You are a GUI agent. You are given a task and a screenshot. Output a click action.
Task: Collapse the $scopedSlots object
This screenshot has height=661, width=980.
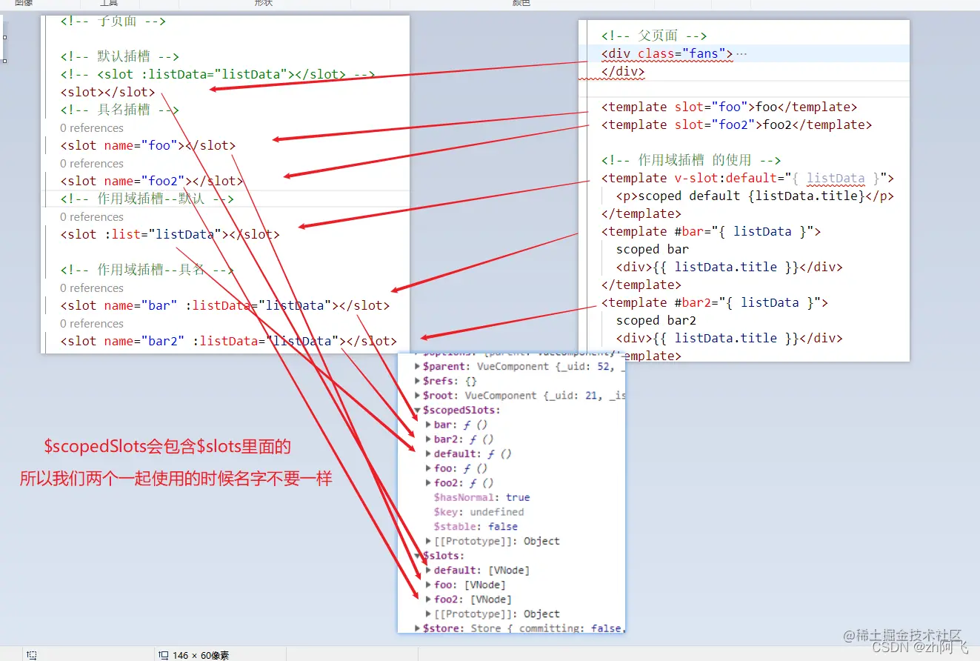tap(418, 410)
